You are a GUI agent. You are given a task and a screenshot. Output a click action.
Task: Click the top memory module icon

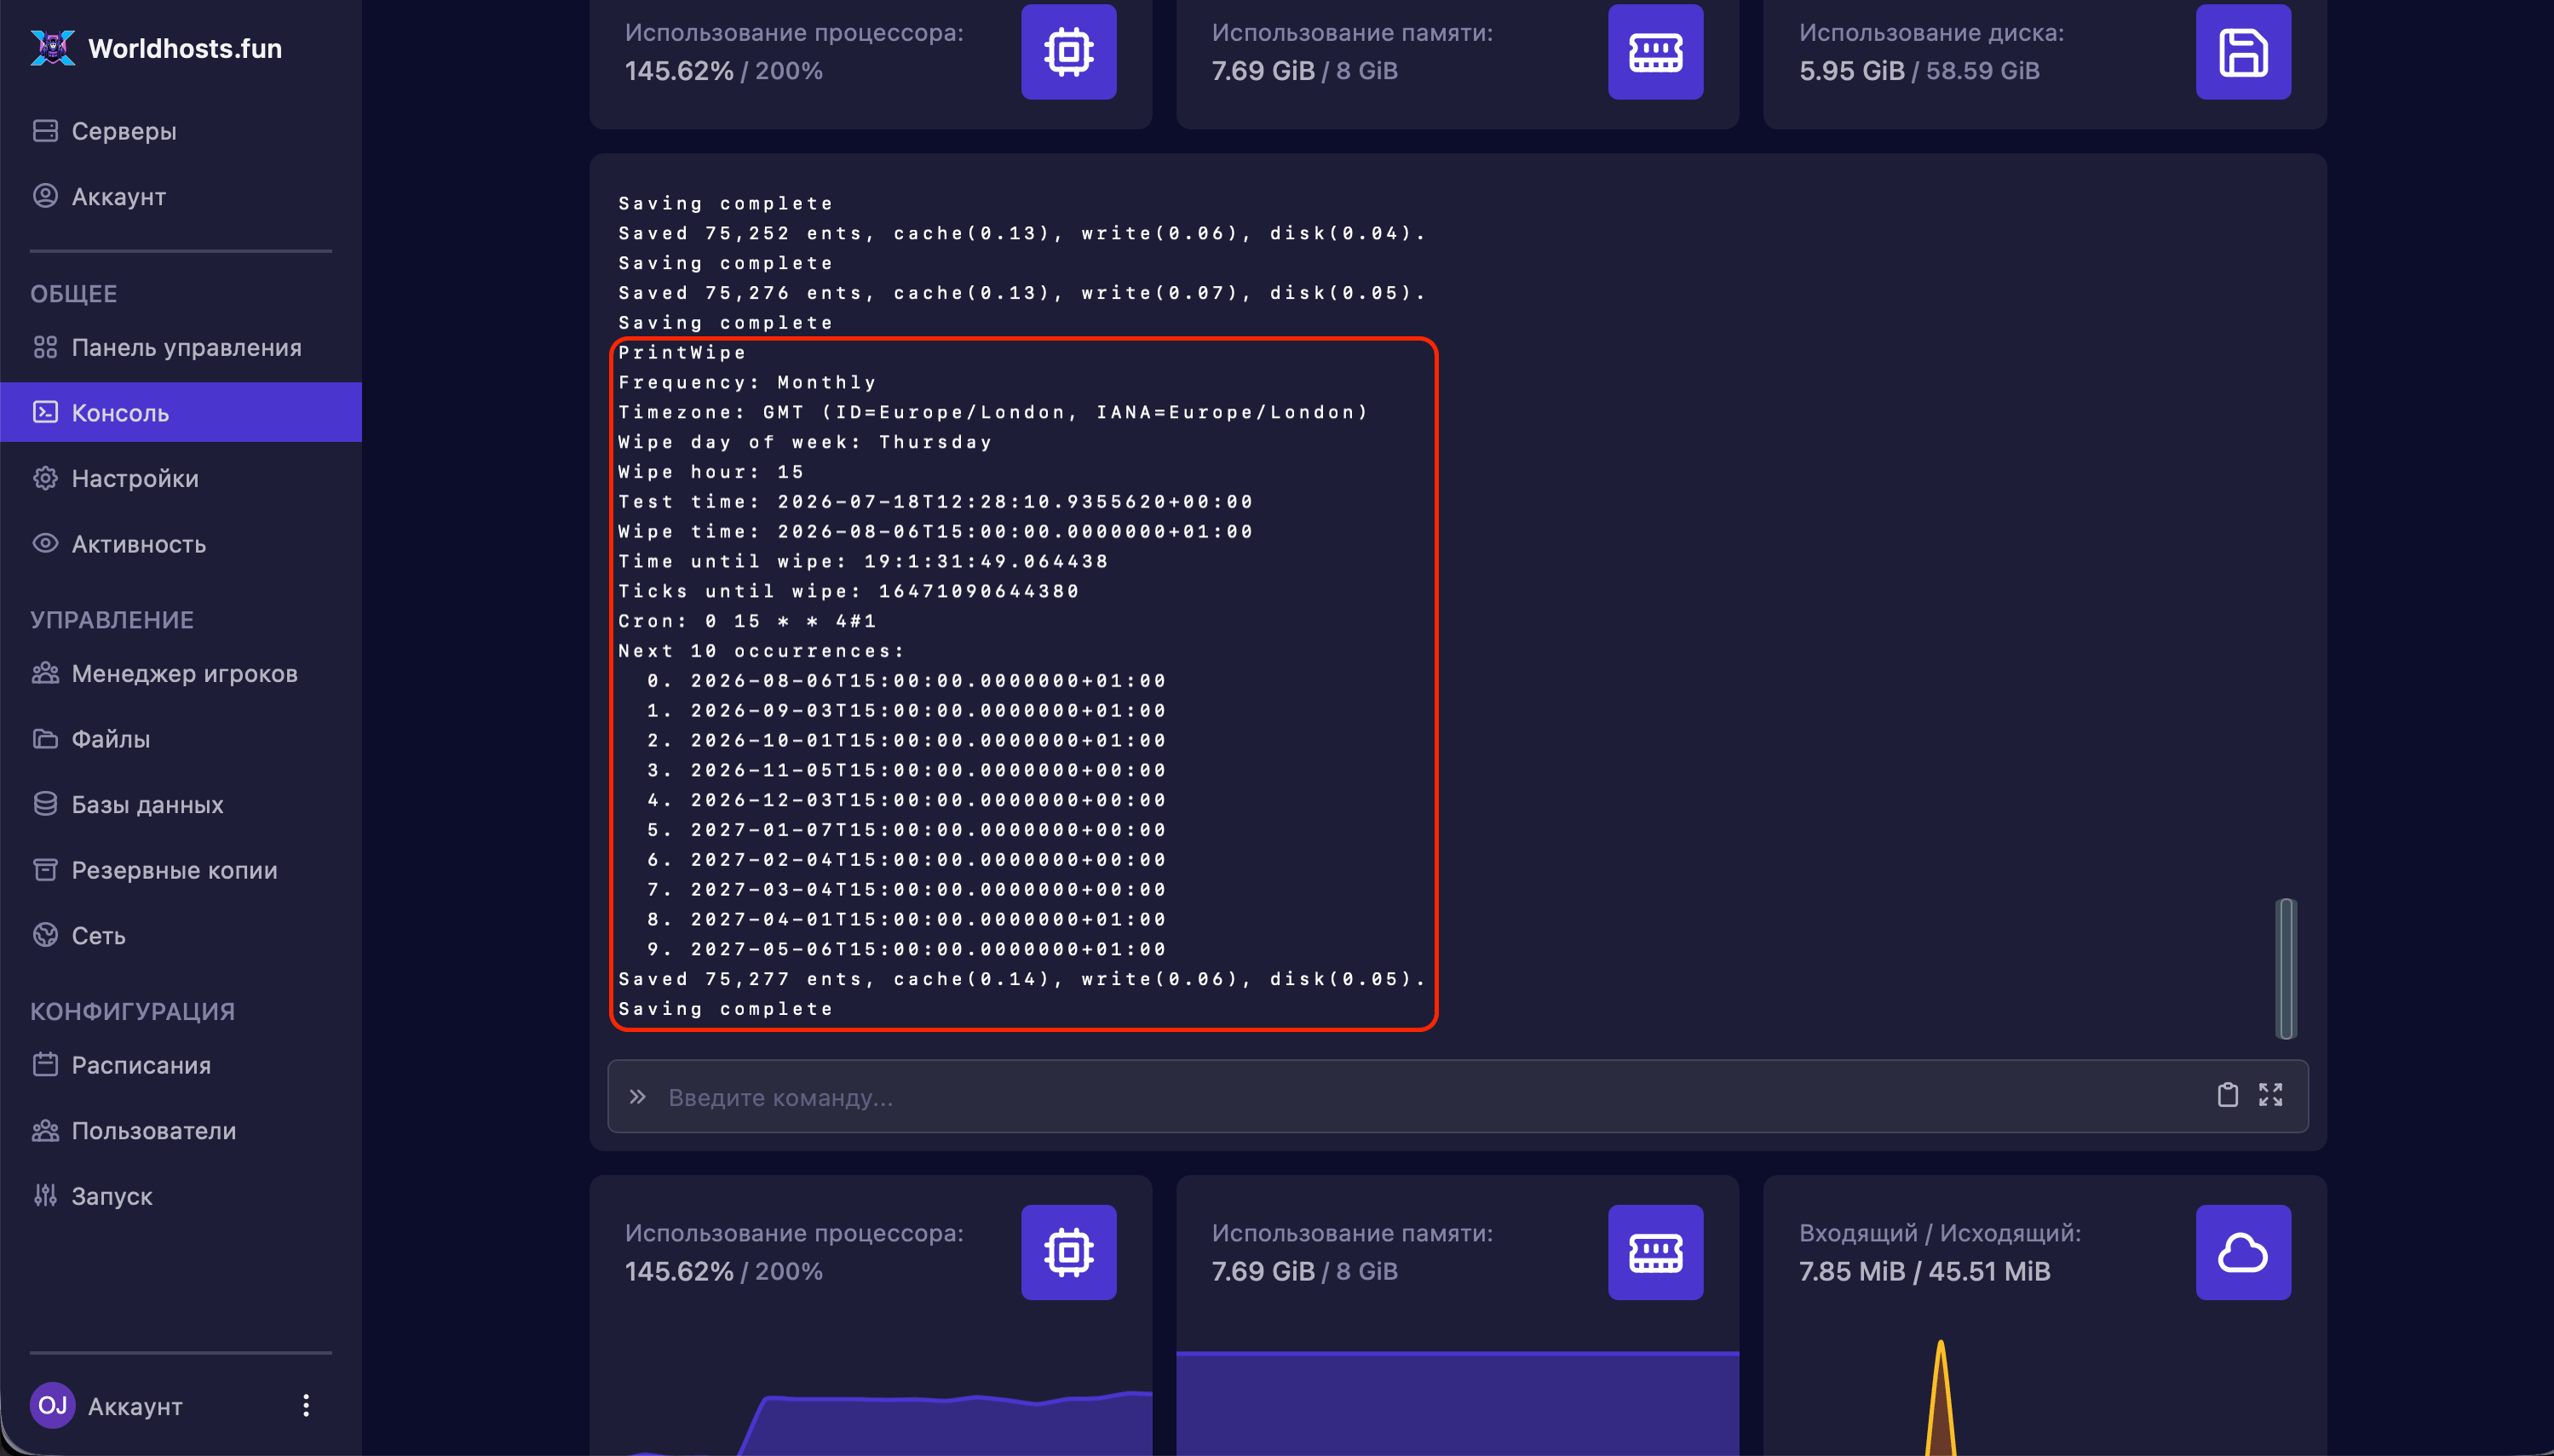1655,51
